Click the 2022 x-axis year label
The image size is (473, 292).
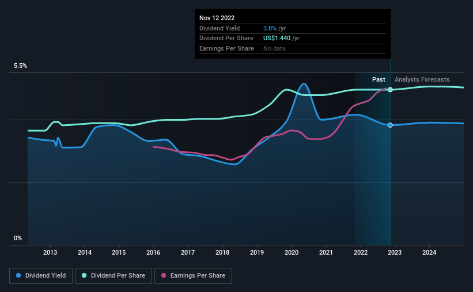coord(361,252)
